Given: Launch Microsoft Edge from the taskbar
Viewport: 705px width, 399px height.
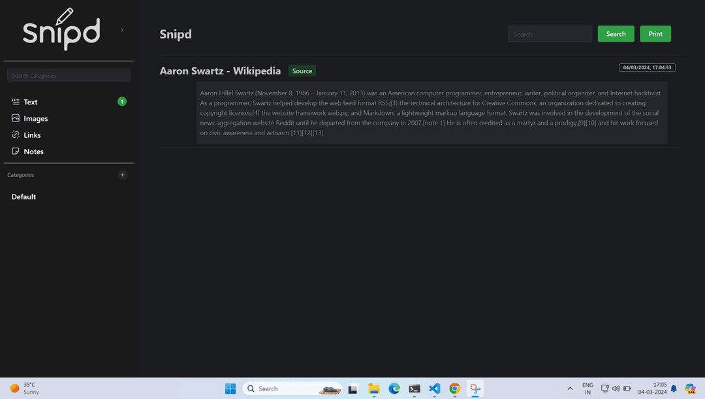Looking at the screenshot, I should (x=394, y=389).
